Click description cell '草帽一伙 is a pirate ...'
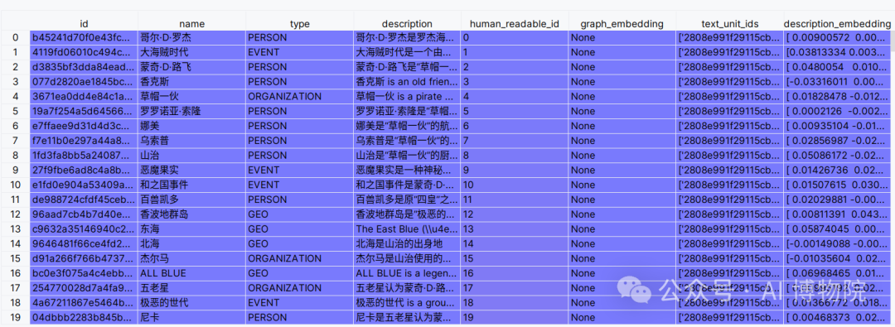 click(x=407, y=96)
